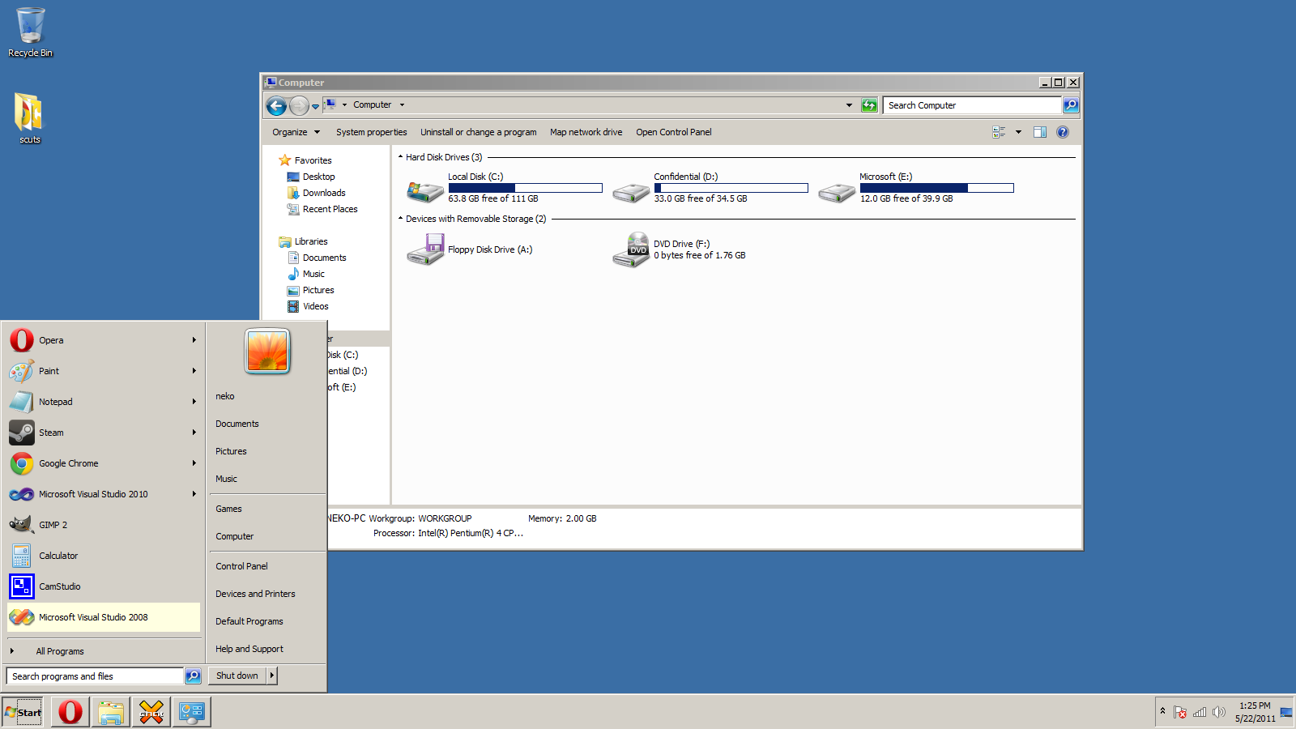Open recent pages dropdown near Forward
Viewport: 1296px width, 729px height.
[315, 106]
